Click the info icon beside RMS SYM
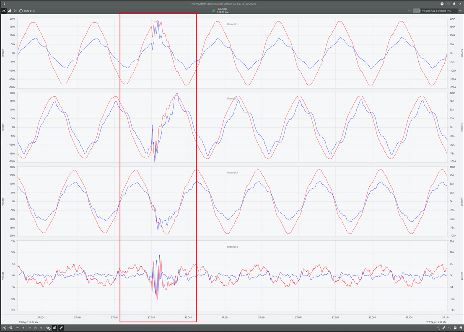 coord(21,10)
